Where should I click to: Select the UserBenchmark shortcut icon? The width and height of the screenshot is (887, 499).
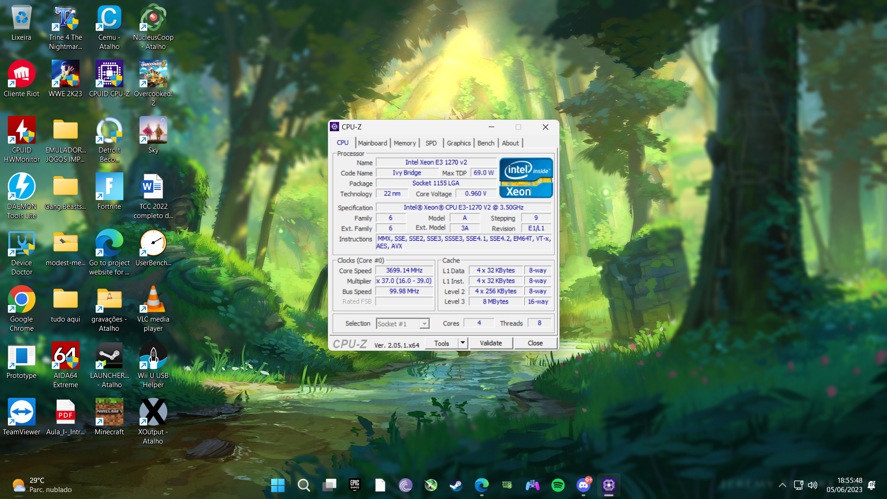pyautogui.click(x=153, y=249)
